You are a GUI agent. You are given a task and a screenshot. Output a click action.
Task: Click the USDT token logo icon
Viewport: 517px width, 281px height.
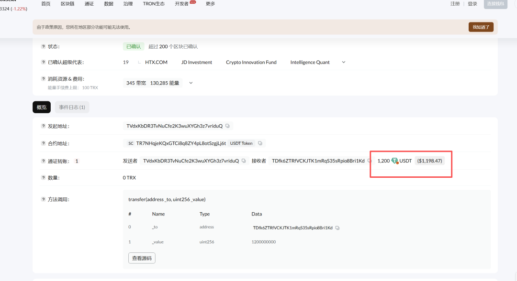pos(394,161)
